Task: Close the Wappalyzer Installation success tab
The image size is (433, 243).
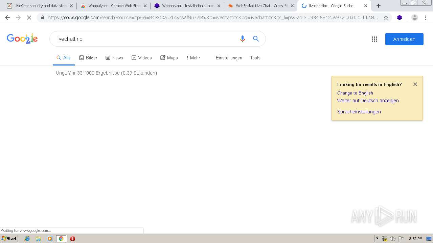Action: tap(219, 6)
